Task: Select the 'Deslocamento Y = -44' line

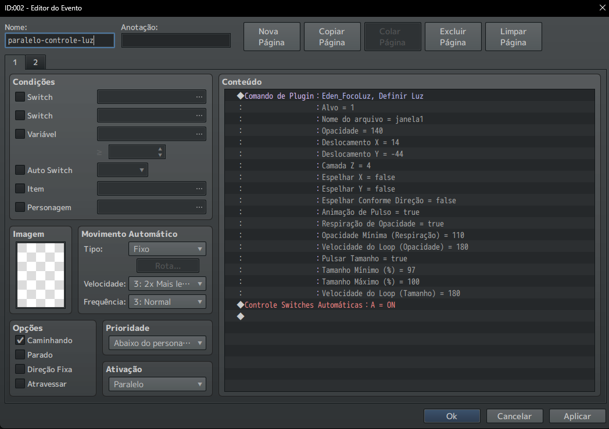Action: (x=409, y=154)
